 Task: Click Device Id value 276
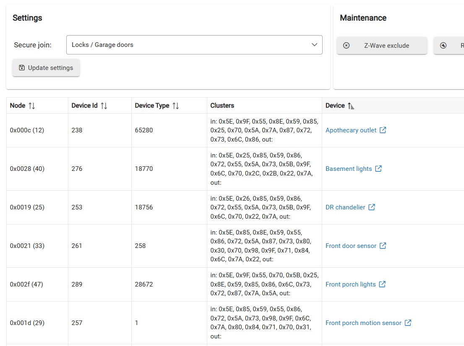(x=77, y=169)
